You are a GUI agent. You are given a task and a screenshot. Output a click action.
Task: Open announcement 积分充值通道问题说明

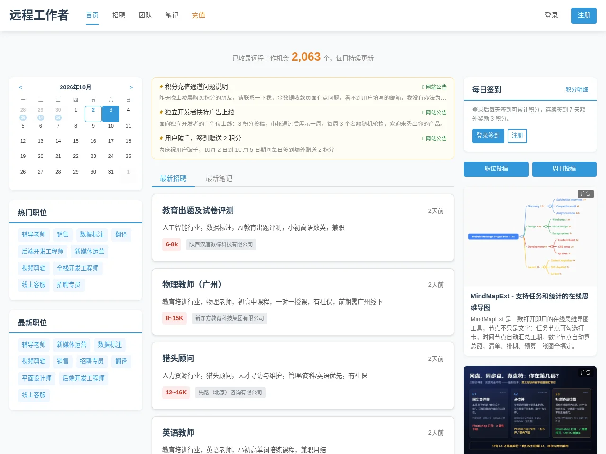(196, 87)
